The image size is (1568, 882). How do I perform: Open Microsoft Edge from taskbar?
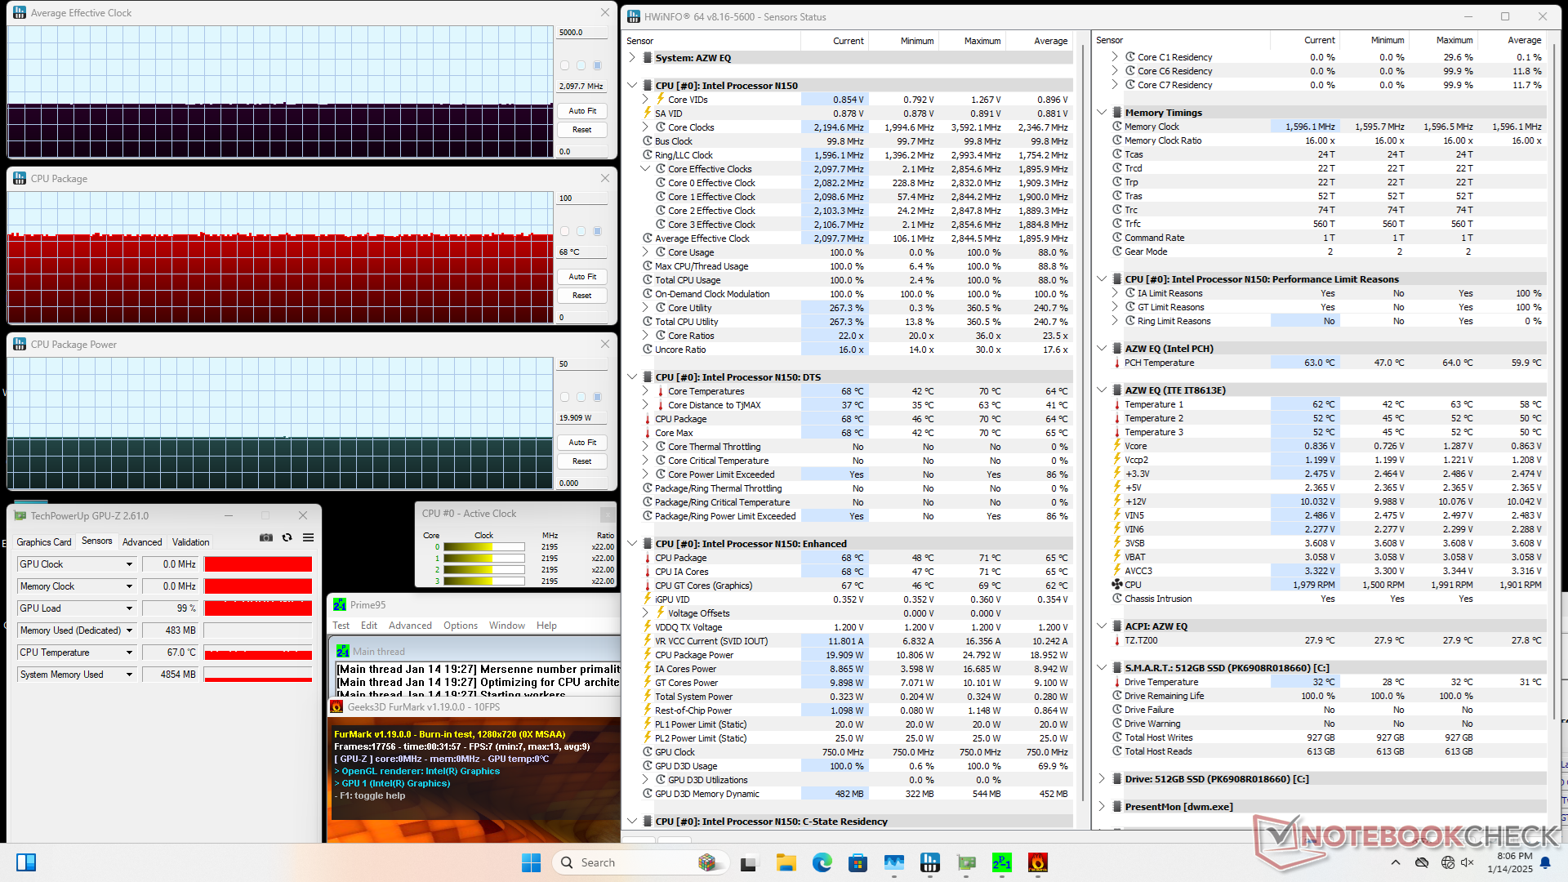point(822,862)
